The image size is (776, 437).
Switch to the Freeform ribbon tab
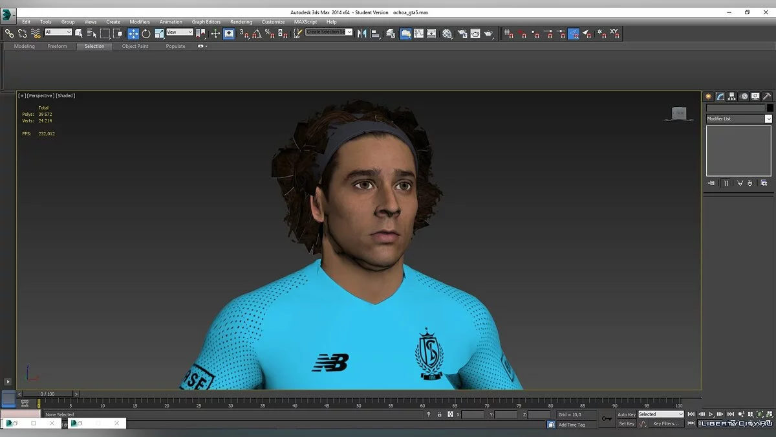(x=57, y=47)
